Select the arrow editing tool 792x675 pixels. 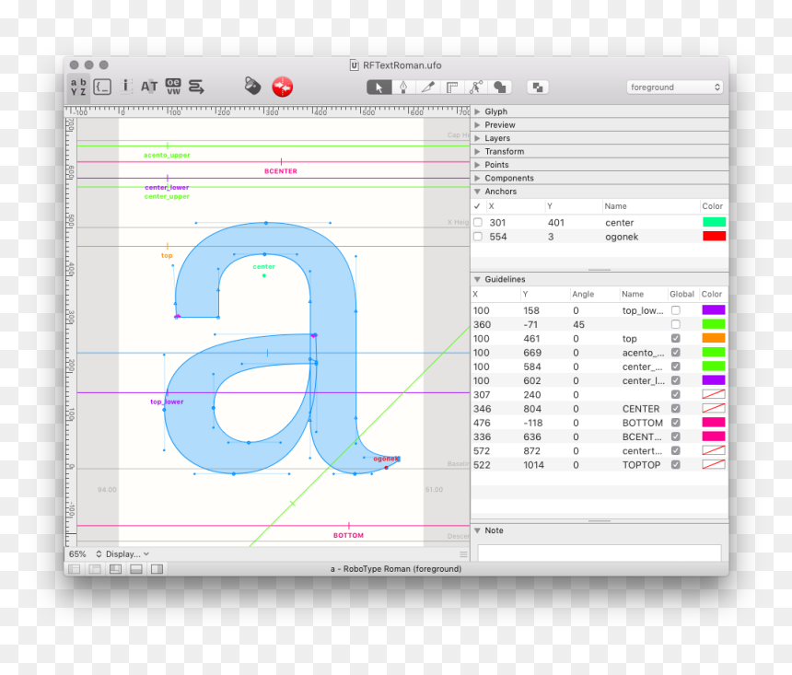[379, 87]
